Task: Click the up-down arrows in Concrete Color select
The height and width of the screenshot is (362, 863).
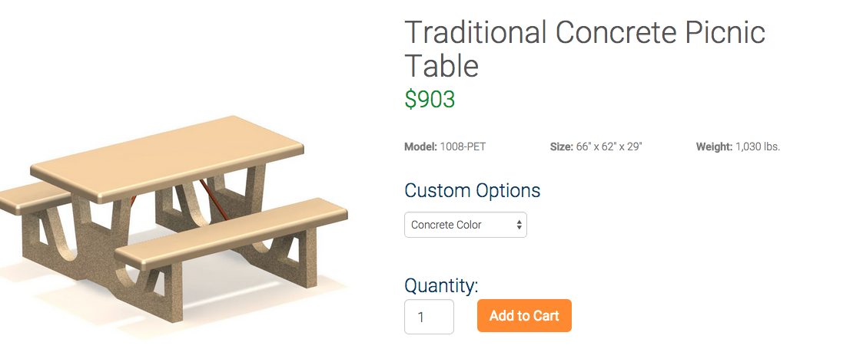Action: click(519, 225)
